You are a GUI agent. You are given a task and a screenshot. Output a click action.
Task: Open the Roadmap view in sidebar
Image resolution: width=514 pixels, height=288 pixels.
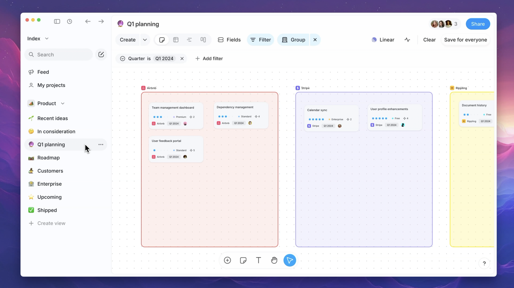[48, 158]
